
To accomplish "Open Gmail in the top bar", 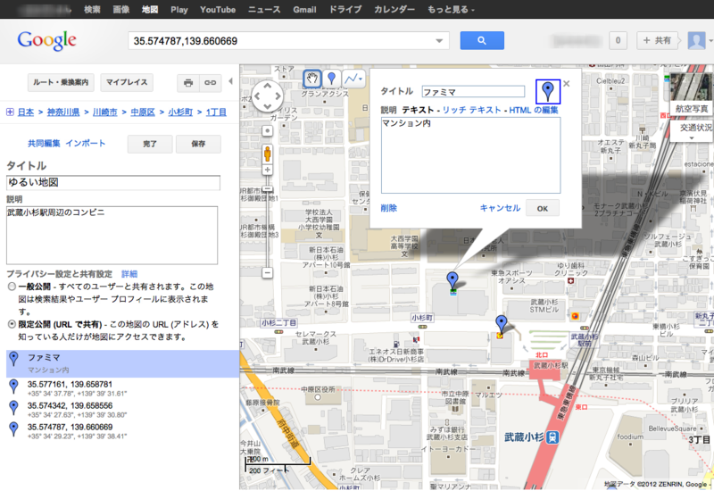I will click(x=304, y=10).
